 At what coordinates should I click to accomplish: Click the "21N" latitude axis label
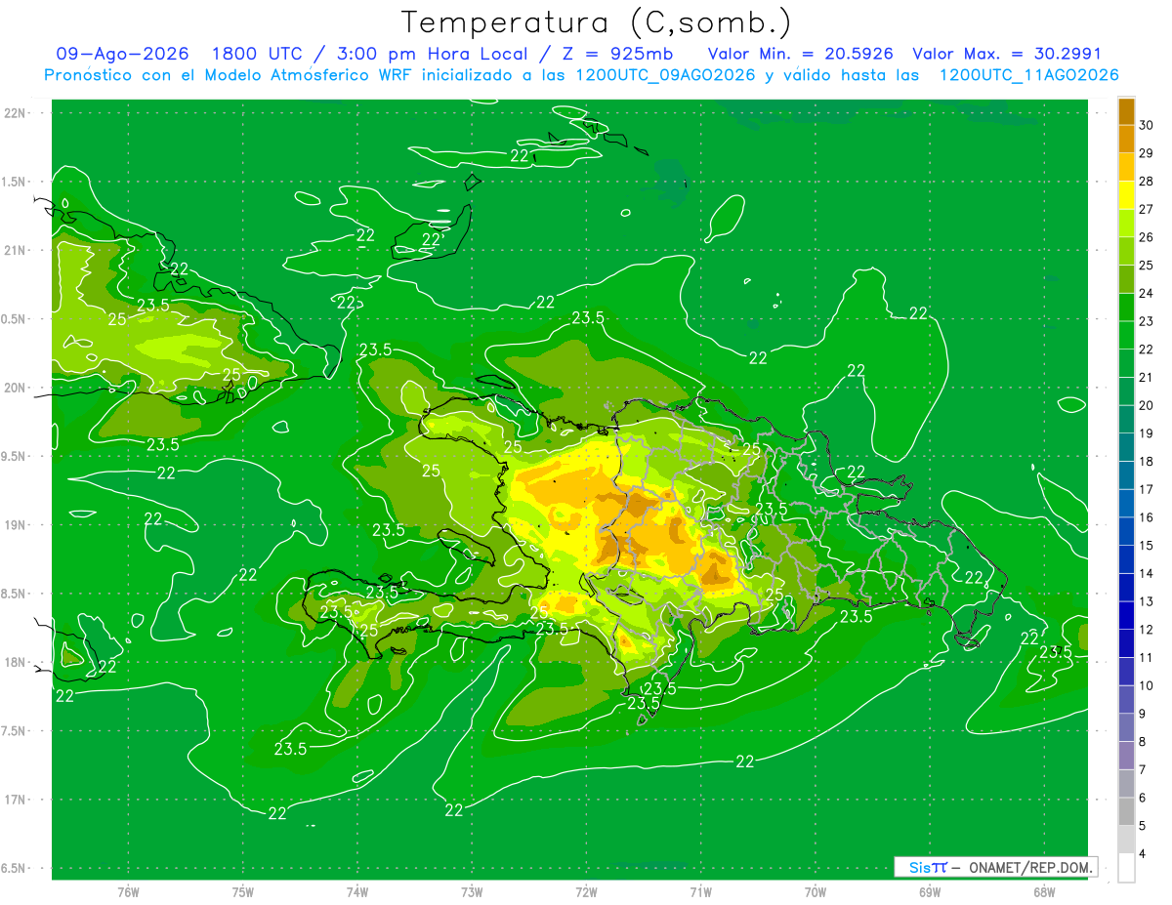click(15, 251)
